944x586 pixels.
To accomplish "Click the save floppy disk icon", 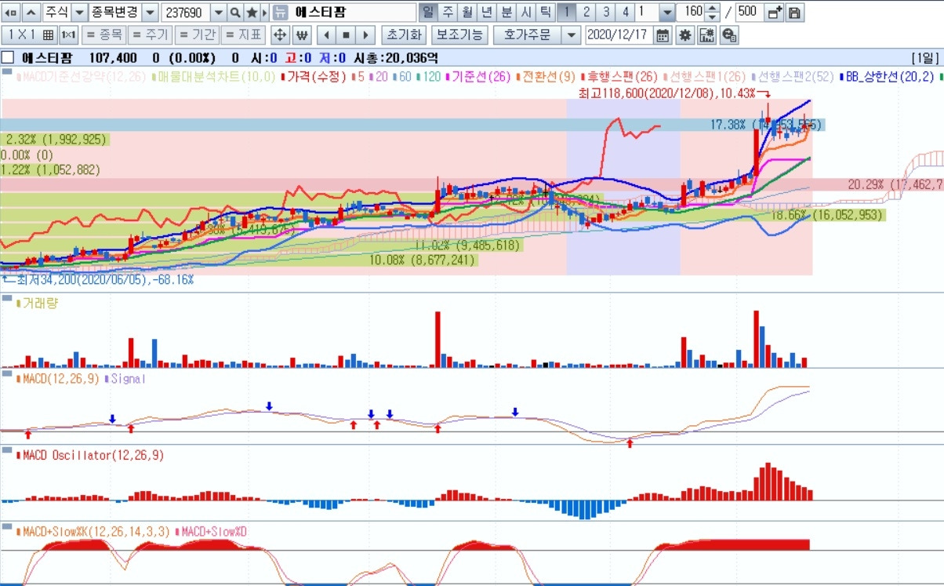I will 793,13.
